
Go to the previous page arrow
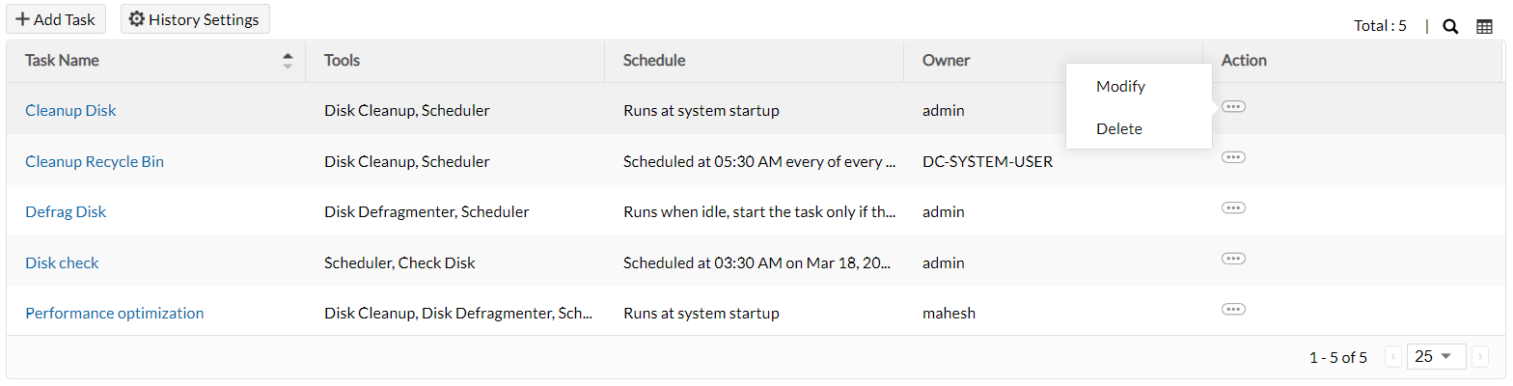tap(1392, 357)
